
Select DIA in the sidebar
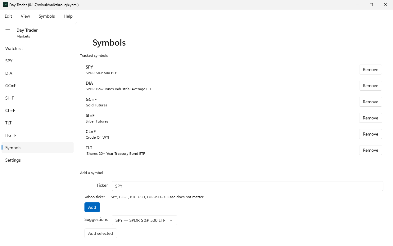38,73
